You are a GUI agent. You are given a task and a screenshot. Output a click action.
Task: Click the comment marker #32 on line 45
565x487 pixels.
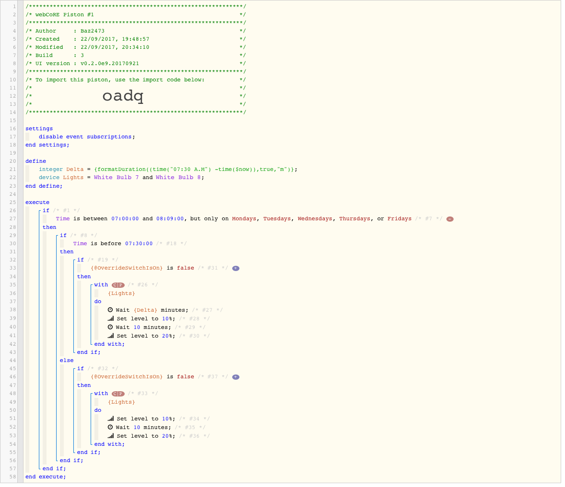coord(103,368)
